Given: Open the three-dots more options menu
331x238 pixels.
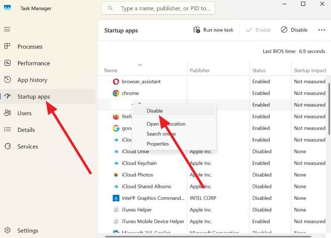Looking at the screenshot, I should (321, 30).
